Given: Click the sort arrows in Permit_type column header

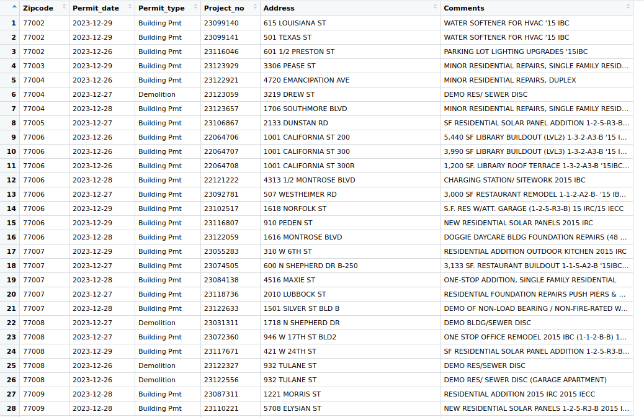Looking at the screenshot, I should click(196, 7).
